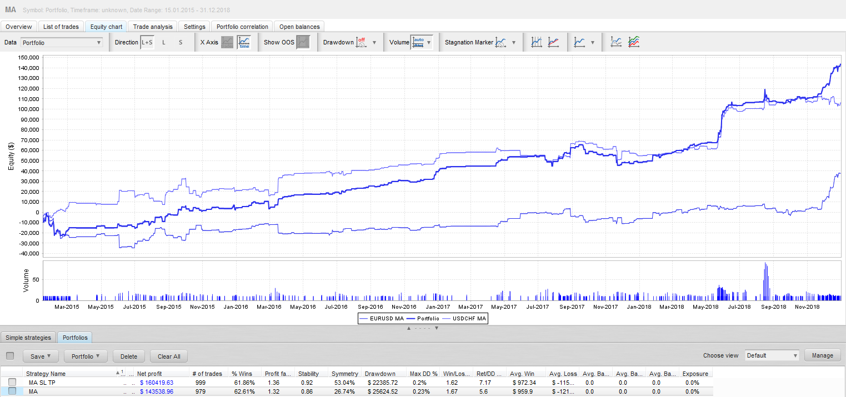Open the Simple strategies tab
This screenshot has height=397, width=846.
[x=28, y=338]
